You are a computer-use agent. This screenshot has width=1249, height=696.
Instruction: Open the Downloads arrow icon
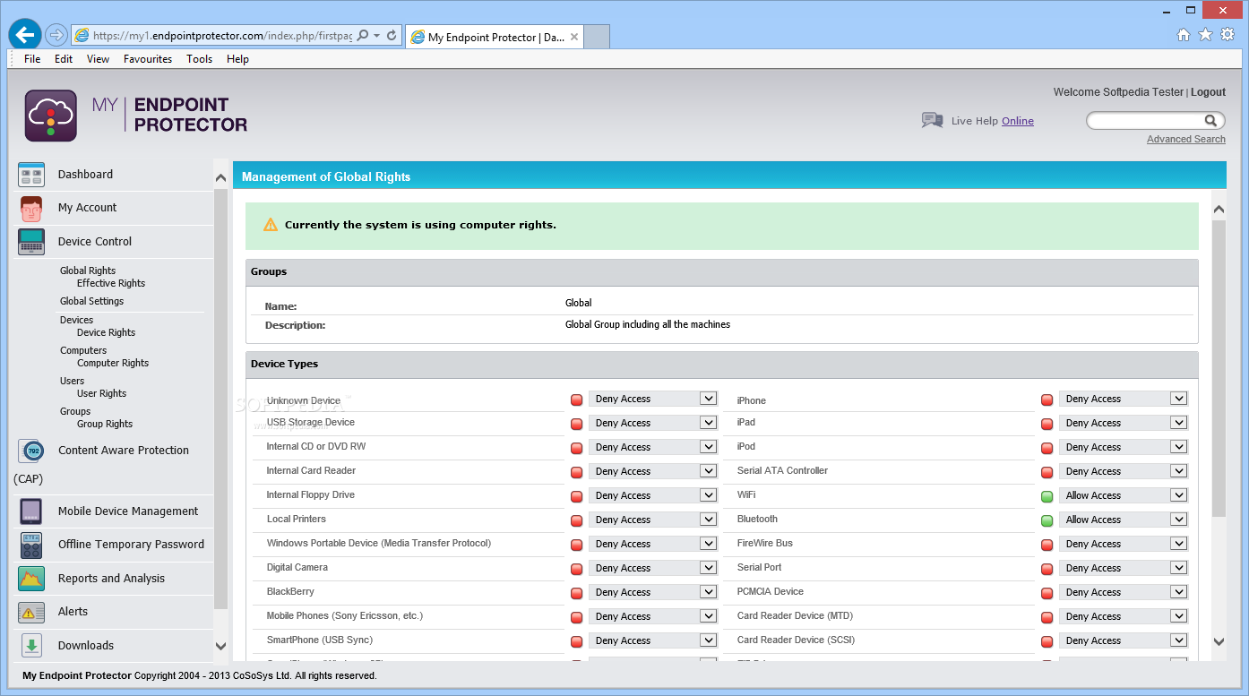(x=31, y=646)
